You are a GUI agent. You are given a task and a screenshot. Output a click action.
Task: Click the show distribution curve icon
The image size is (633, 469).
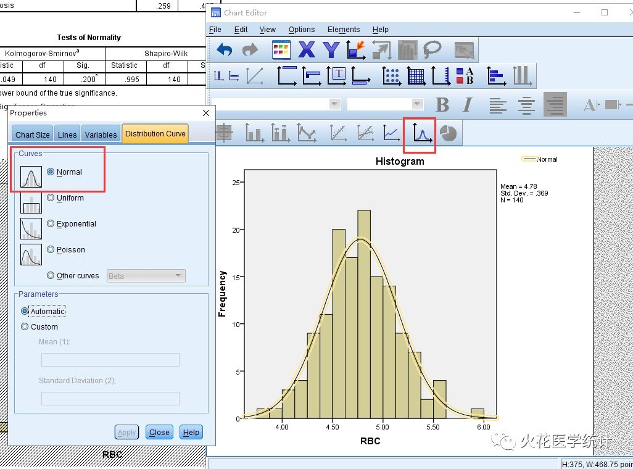(421, 133)
